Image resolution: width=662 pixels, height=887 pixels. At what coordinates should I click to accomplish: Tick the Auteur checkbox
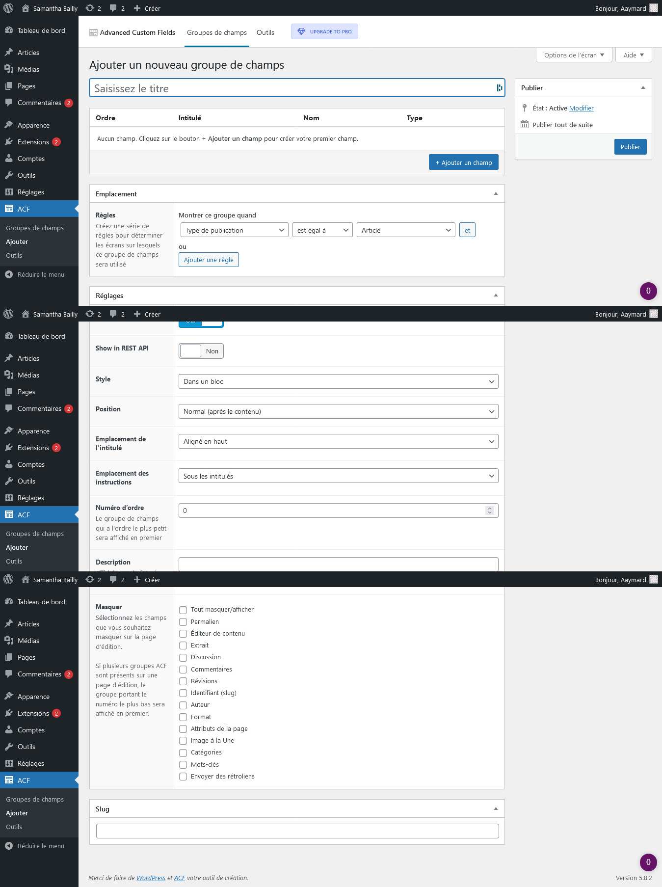(x=183, y=705)
